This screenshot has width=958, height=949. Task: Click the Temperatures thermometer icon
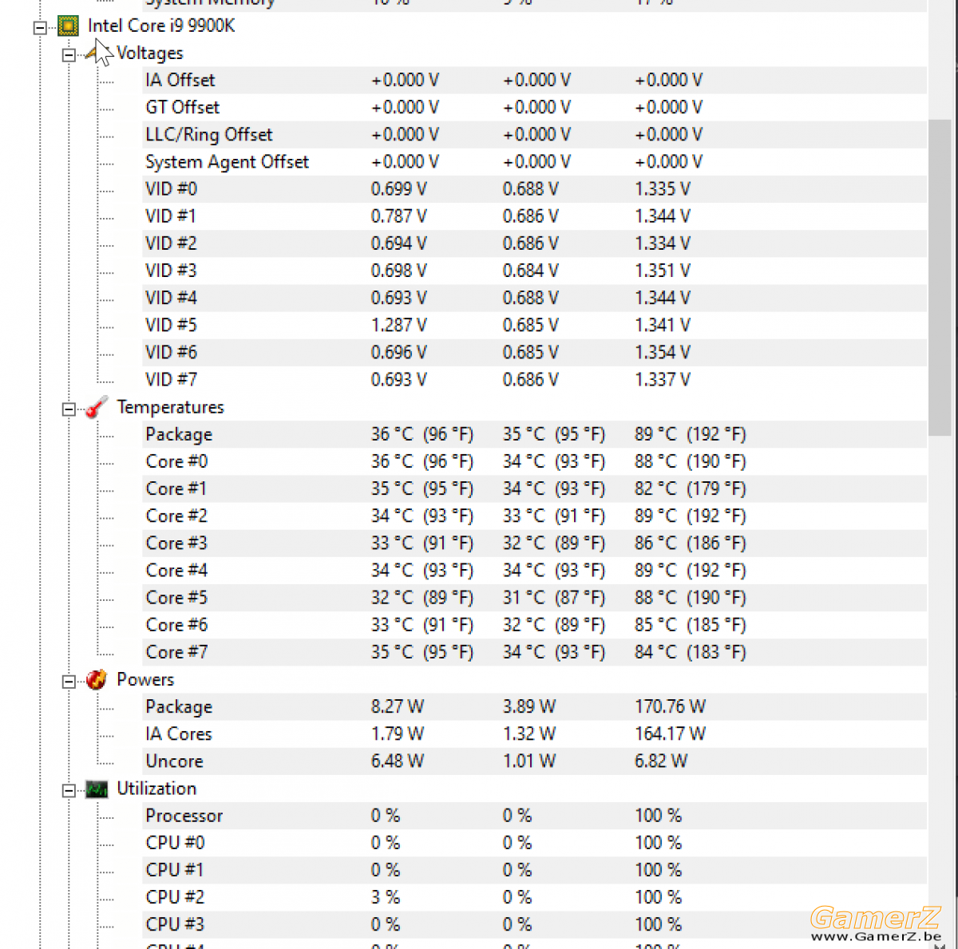click(97, 408)
